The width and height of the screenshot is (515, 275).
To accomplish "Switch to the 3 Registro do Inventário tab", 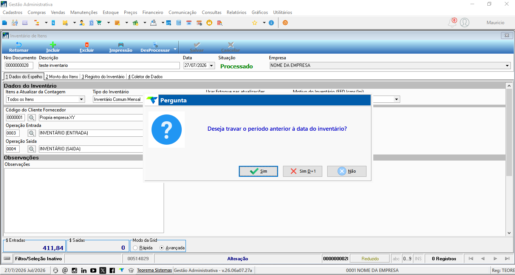I will (103, 77).
